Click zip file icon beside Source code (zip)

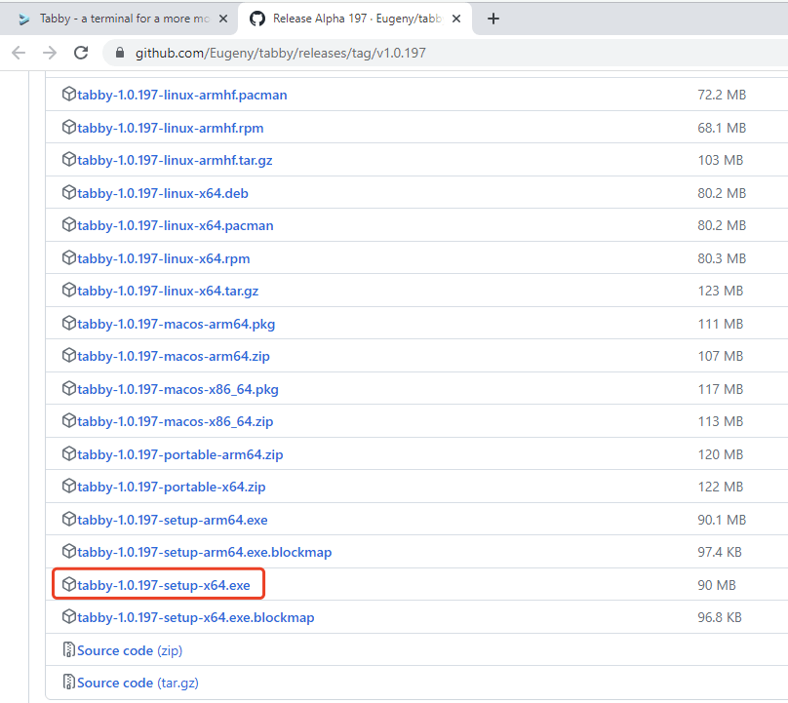[x=69, y=649]
